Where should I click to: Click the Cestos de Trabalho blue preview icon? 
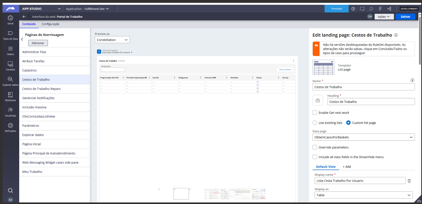(x=99, y=52)
